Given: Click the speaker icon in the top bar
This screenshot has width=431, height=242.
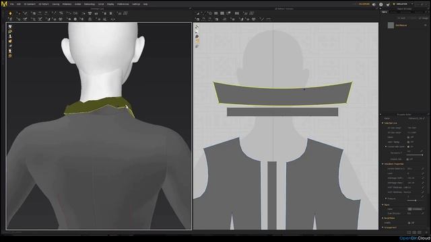Looking at the screenshot, I should pos(374,5).
